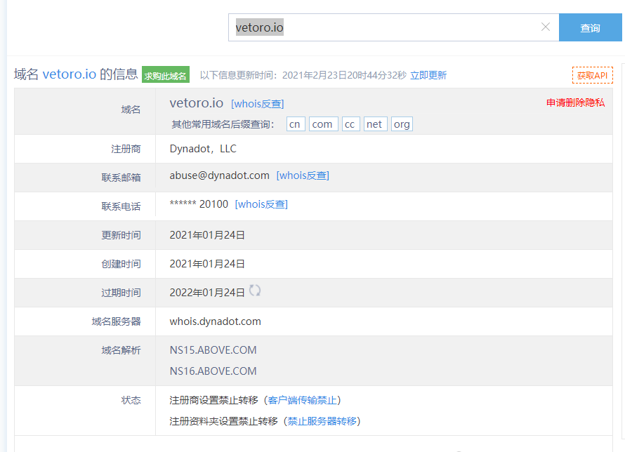Click the red 申请删除隐私 link

pyautogui.click(x=575, y=102)
